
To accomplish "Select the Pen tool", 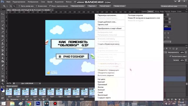I will 3,65.
